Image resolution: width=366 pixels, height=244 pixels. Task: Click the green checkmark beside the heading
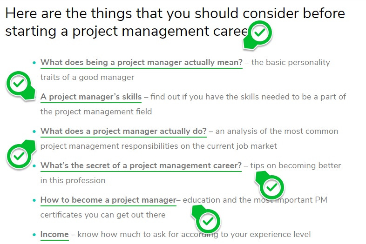(x=260, y=33)
